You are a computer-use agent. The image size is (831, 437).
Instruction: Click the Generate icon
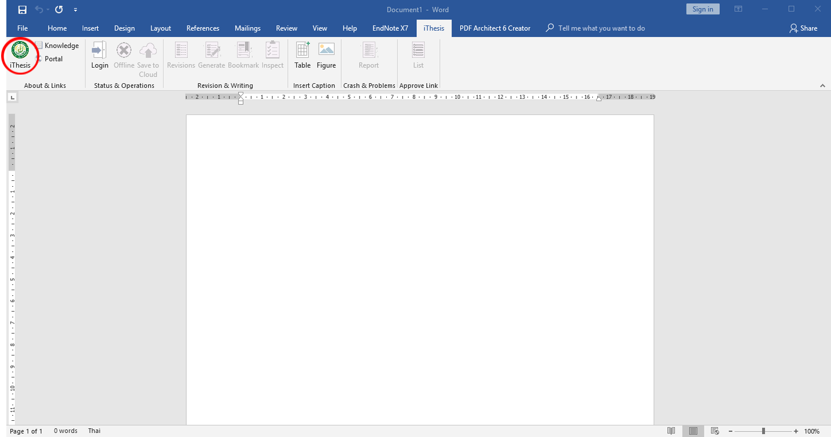[212, 55]
